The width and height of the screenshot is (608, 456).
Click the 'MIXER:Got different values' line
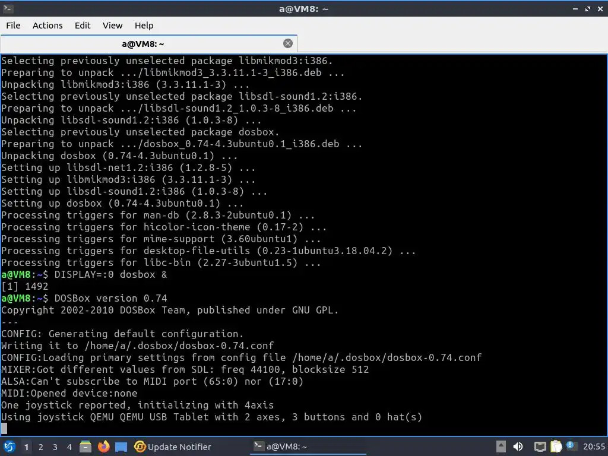click(x=185, y=369)
